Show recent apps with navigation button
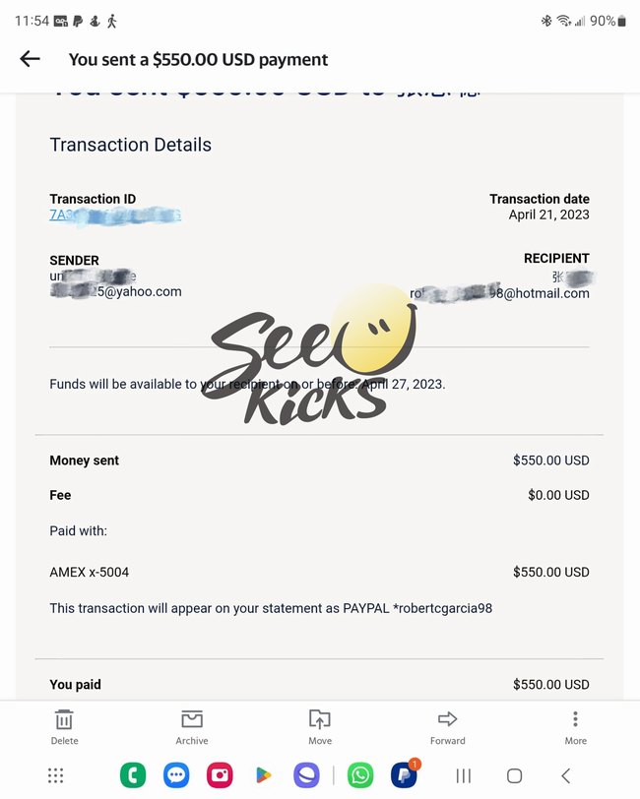This screenshot has height=799, width=640. click(464, 775)
